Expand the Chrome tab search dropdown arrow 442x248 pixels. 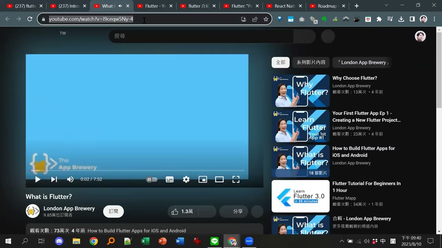coord(386,5)
